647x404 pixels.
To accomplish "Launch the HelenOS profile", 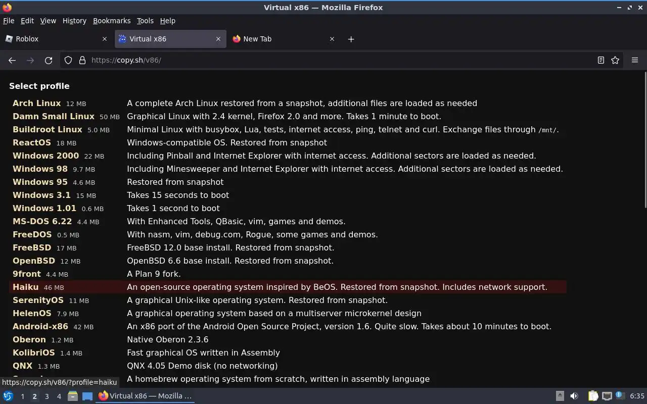I will [32, 313].
